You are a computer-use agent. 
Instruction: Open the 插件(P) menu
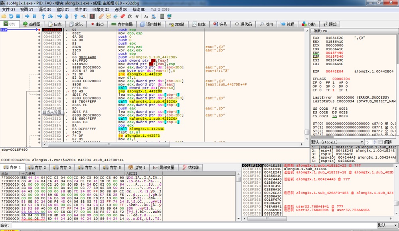tap(81, 10)
